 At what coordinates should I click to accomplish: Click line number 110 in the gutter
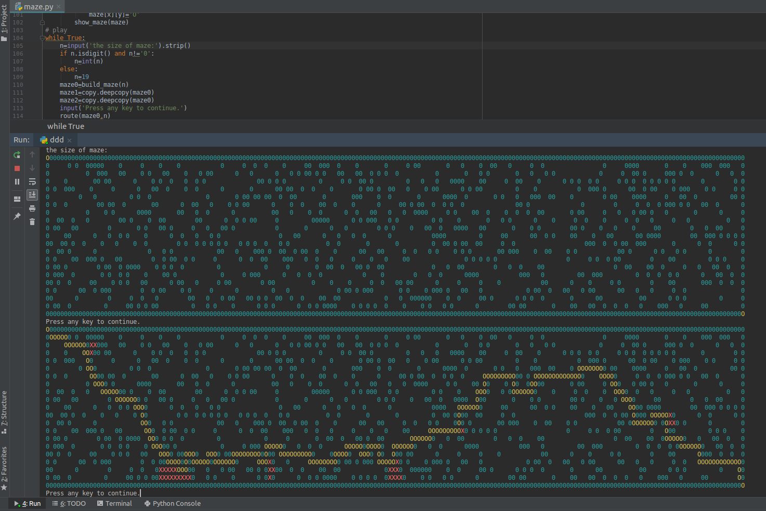tap(18, 85)
